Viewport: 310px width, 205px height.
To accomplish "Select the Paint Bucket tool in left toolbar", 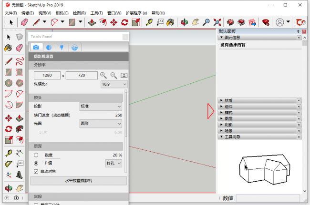I will (x=9, y=48).
